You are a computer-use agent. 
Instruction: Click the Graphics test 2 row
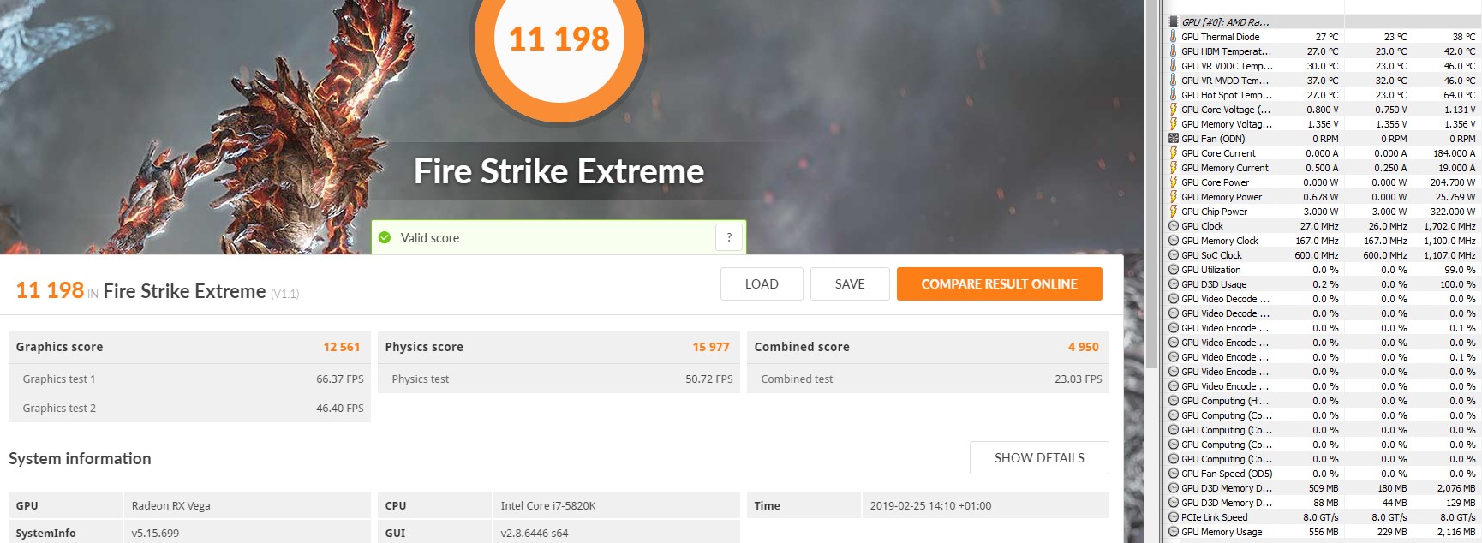click(189, 408)
